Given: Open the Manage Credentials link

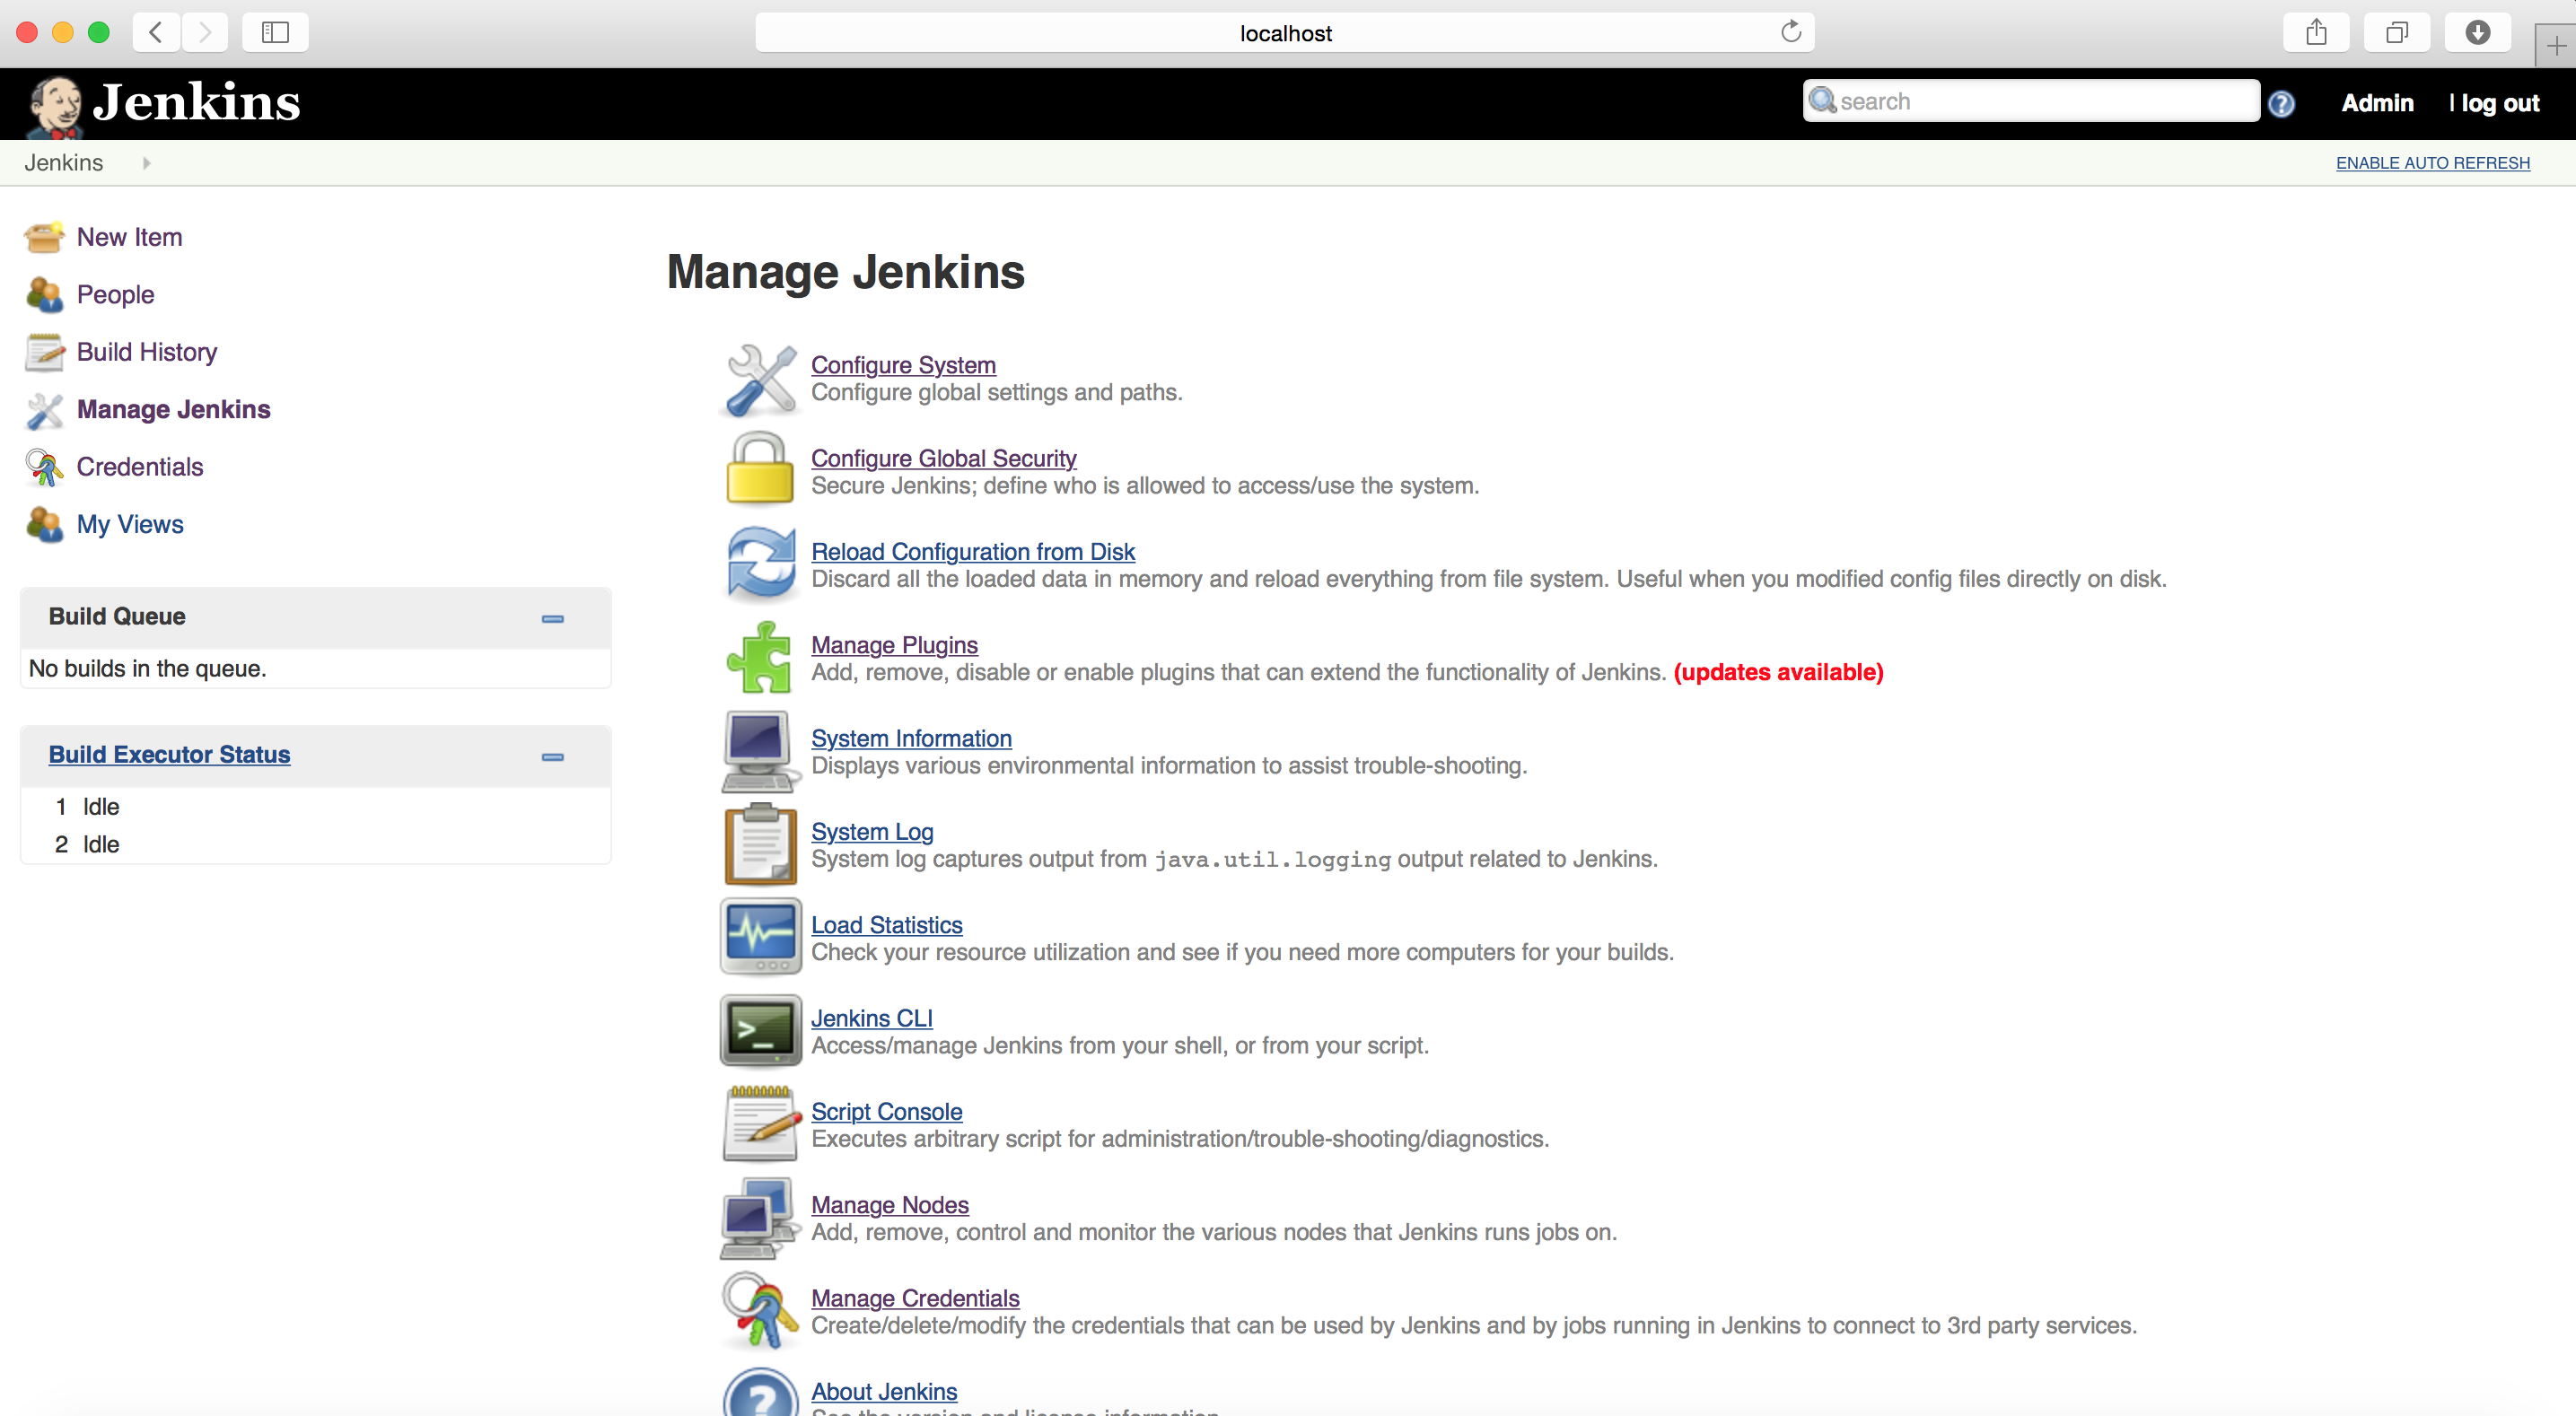Looking at the screenshot, I should coord(915,1298).
